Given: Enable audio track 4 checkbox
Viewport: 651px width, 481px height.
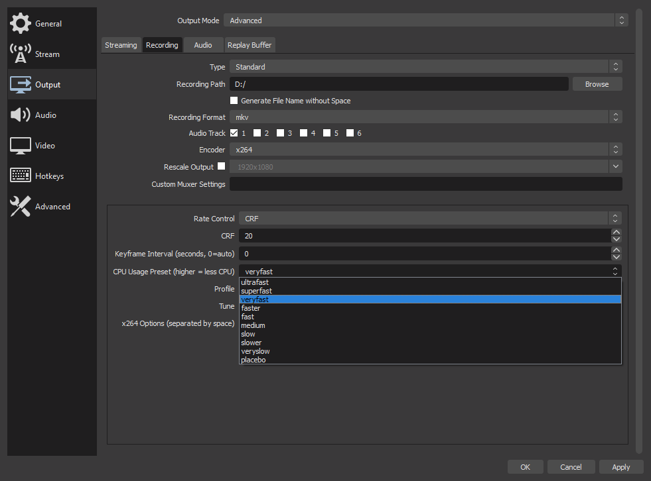Looking at the screenshot, I should pos(304,133).
